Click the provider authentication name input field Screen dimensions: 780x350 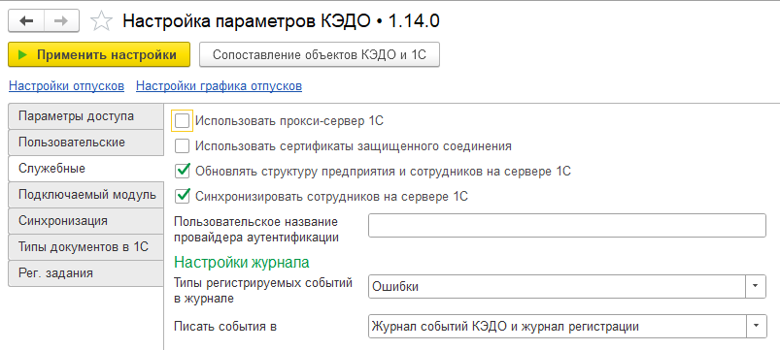[567, 226]
